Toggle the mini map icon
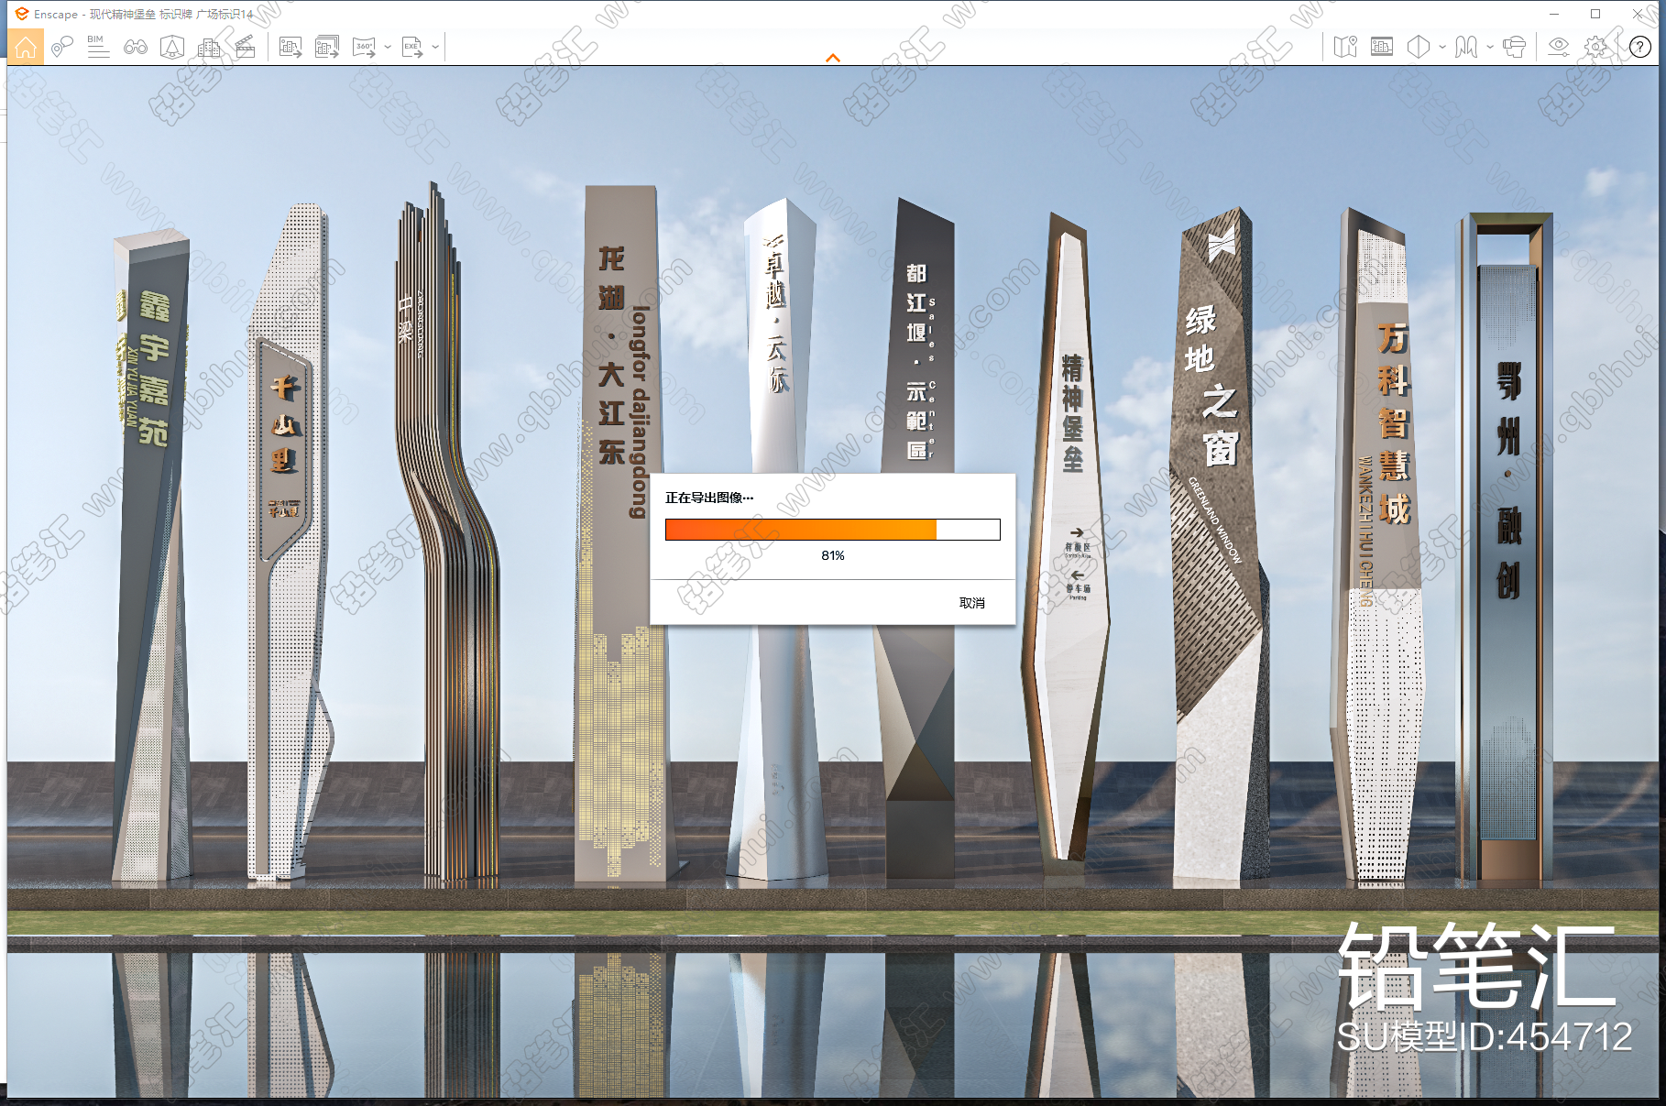The image size is (1666, 1106). 1345,47
